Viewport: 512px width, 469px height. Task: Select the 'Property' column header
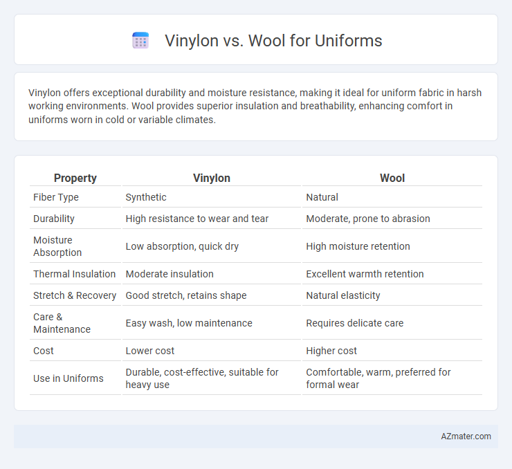(x=75, y=178)
